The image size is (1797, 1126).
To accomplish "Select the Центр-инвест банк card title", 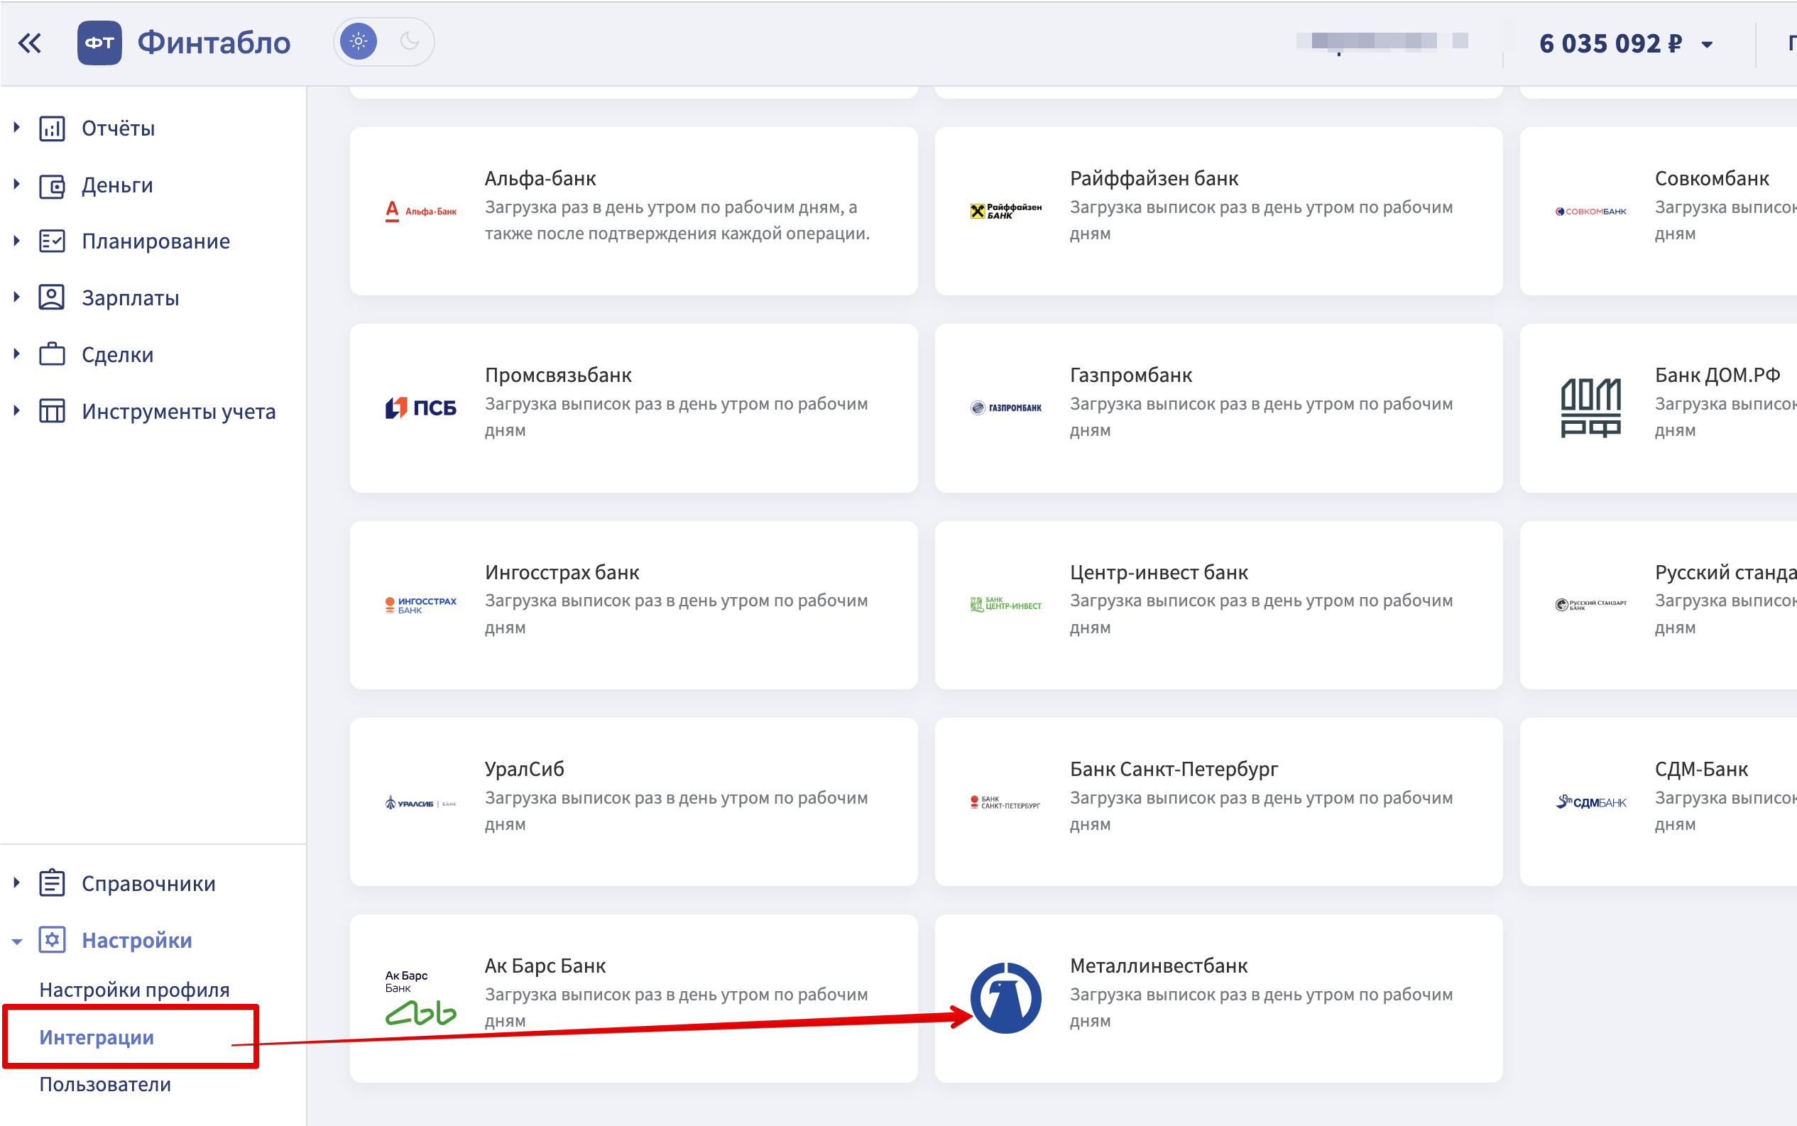I will pos(1159,573).
